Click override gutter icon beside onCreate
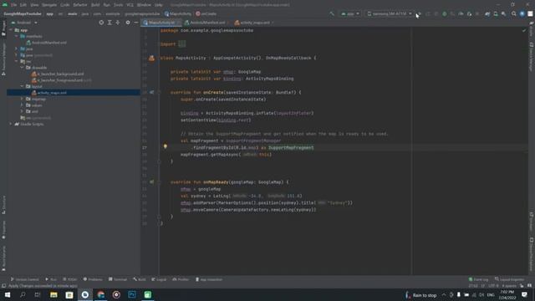Viewport: 535px width, 301px height. 151,92
